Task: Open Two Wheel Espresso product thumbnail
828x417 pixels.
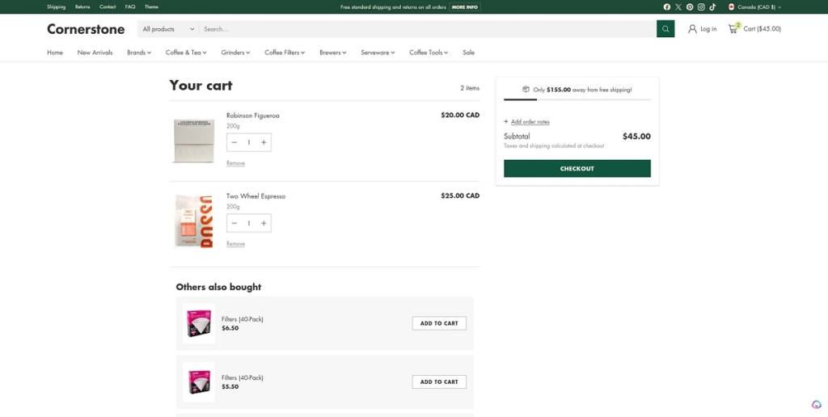Action: point(193,221)
